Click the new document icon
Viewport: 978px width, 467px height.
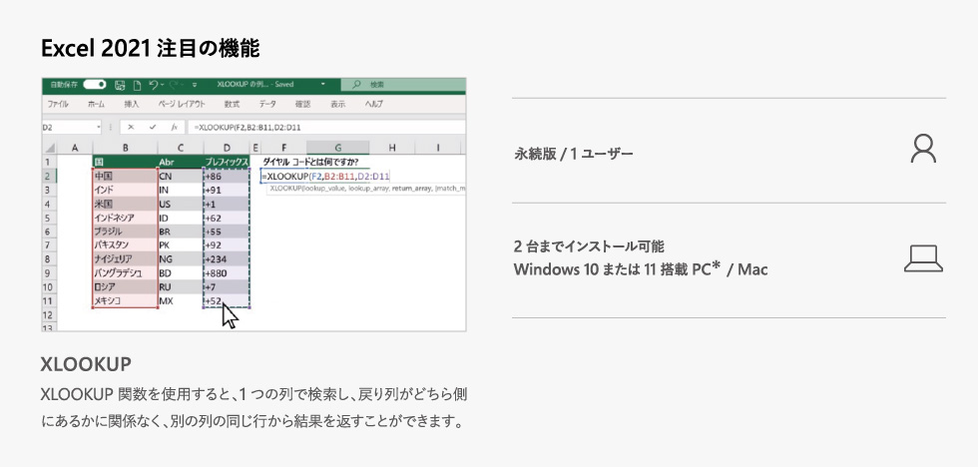pos(136,84)
